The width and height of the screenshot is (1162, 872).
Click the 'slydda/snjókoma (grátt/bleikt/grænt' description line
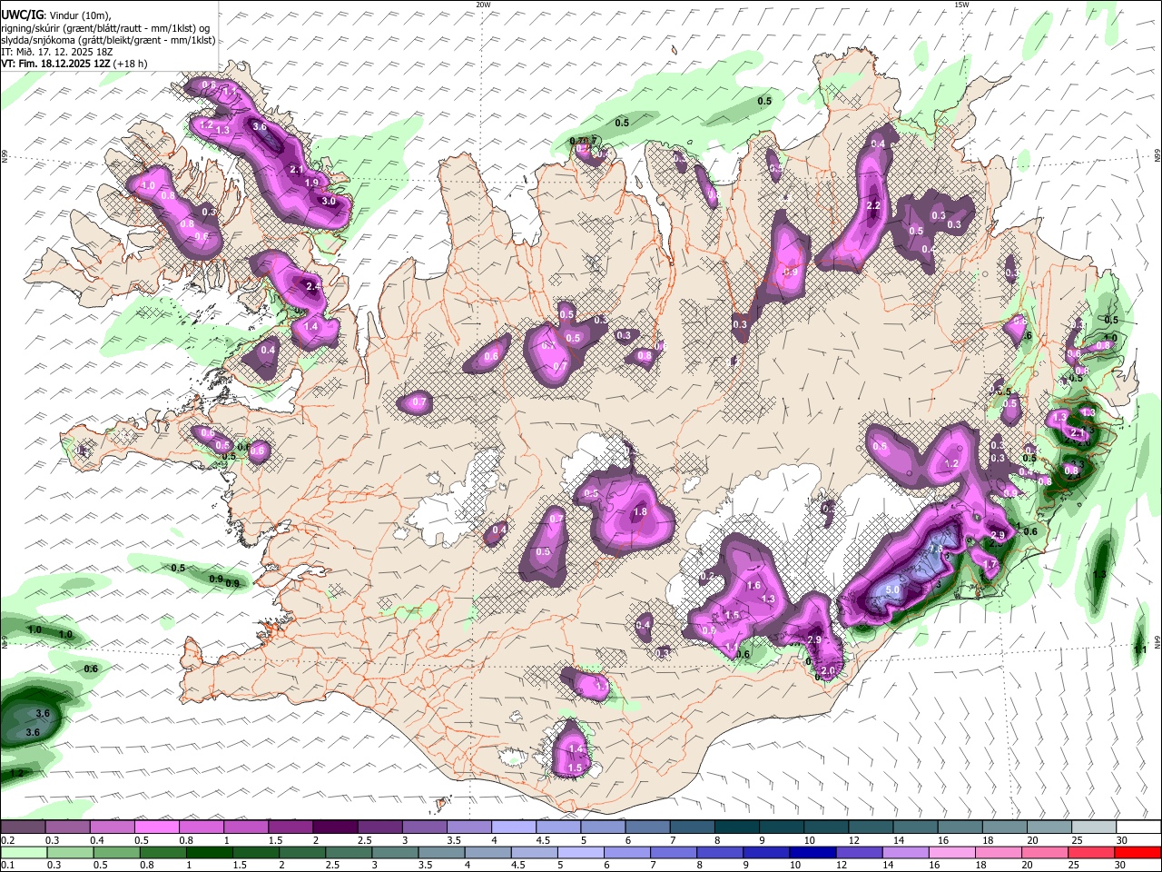click(x=108, y=40)
